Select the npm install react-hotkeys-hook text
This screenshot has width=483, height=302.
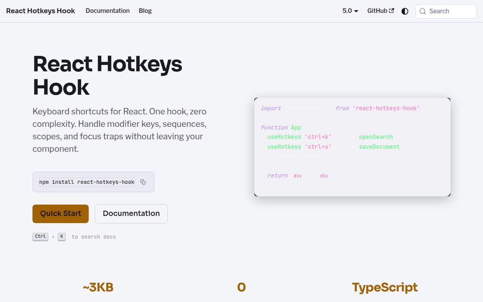[87, 182]
